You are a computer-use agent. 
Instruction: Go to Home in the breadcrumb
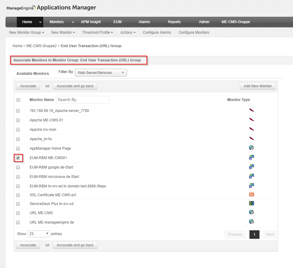point(17,46)
